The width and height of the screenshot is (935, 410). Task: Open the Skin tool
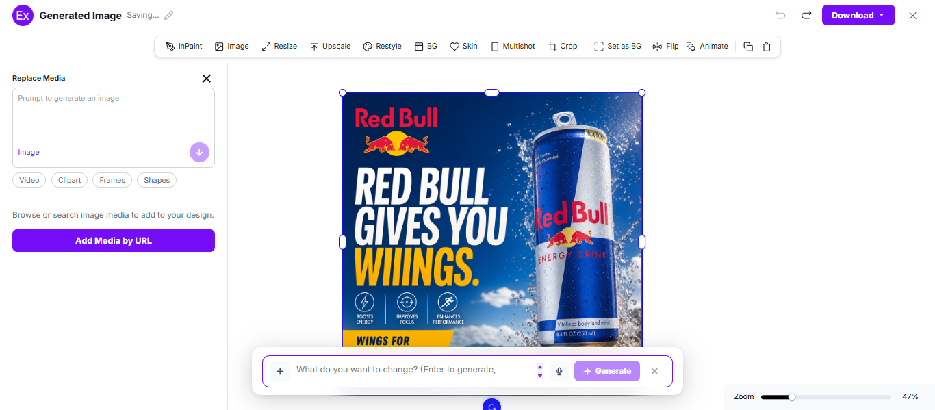(x=463, y=47)
